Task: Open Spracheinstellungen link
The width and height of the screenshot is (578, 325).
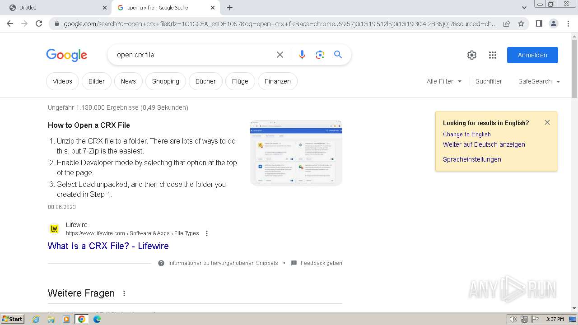Action: pos(472,159)
